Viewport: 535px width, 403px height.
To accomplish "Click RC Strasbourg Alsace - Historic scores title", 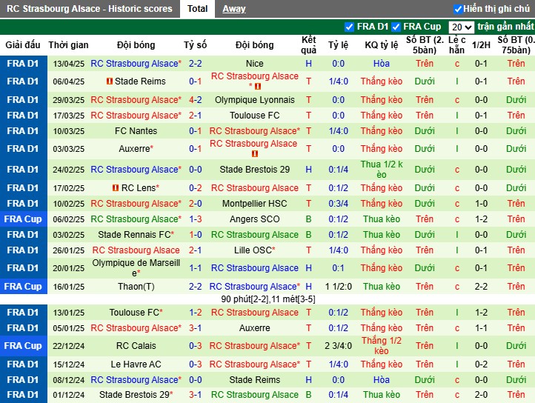I will (x=90, y=9).
